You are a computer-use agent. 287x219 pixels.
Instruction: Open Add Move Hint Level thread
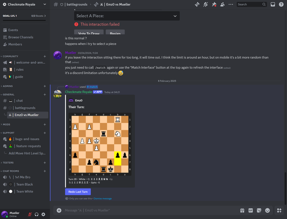tap(27, 153)
